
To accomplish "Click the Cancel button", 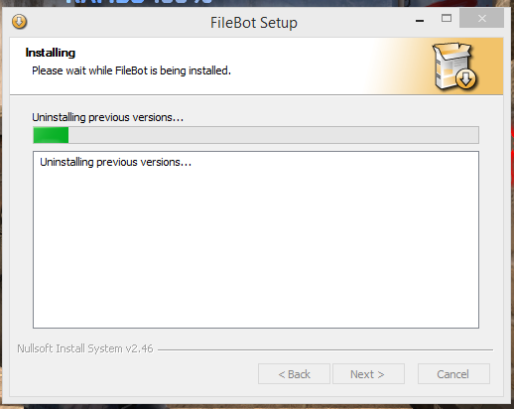I will tap(453, 374).
